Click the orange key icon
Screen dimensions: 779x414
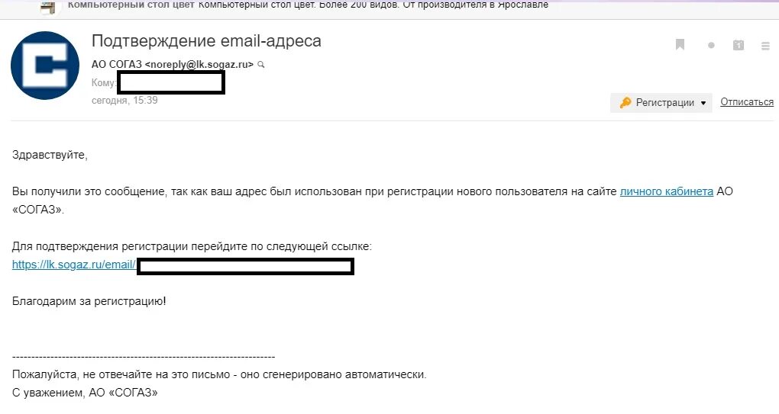[625, 103]
